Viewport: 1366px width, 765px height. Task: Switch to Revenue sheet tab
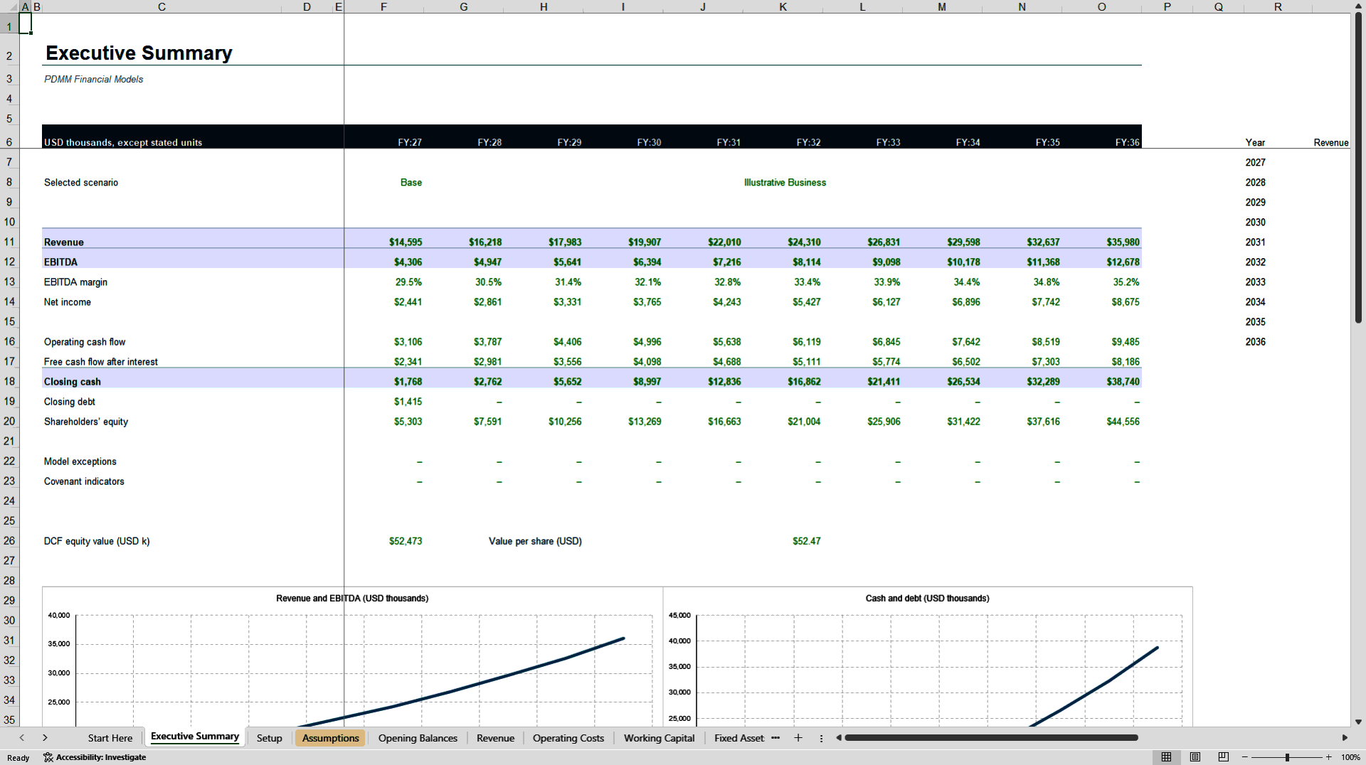pyautogui.click(x=496, y=738)
